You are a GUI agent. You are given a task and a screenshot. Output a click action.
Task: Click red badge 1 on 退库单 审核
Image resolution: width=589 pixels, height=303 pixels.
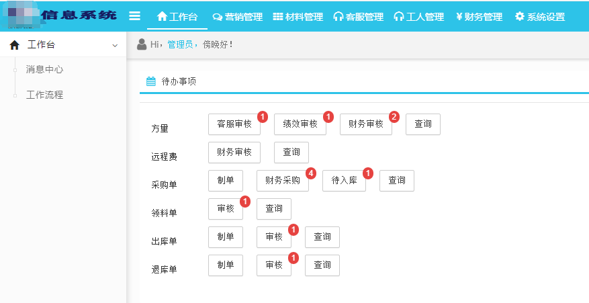(x=293, y=258)
